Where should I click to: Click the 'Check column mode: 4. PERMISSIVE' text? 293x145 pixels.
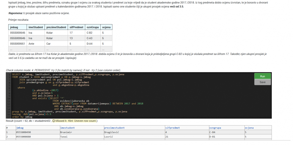coord(63,70)
